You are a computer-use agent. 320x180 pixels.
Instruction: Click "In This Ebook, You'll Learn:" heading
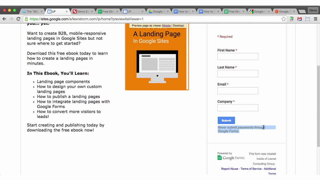tap(58, 73)
